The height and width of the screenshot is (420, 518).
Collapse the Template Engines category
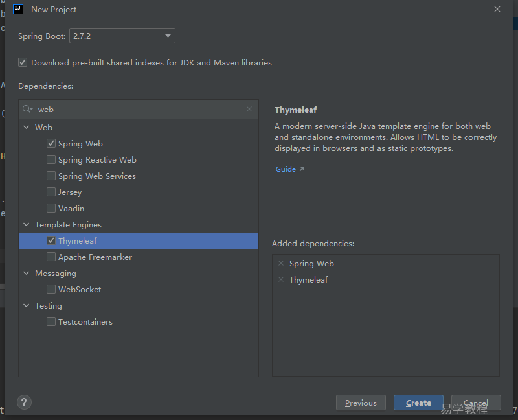[x=27, y=224]
